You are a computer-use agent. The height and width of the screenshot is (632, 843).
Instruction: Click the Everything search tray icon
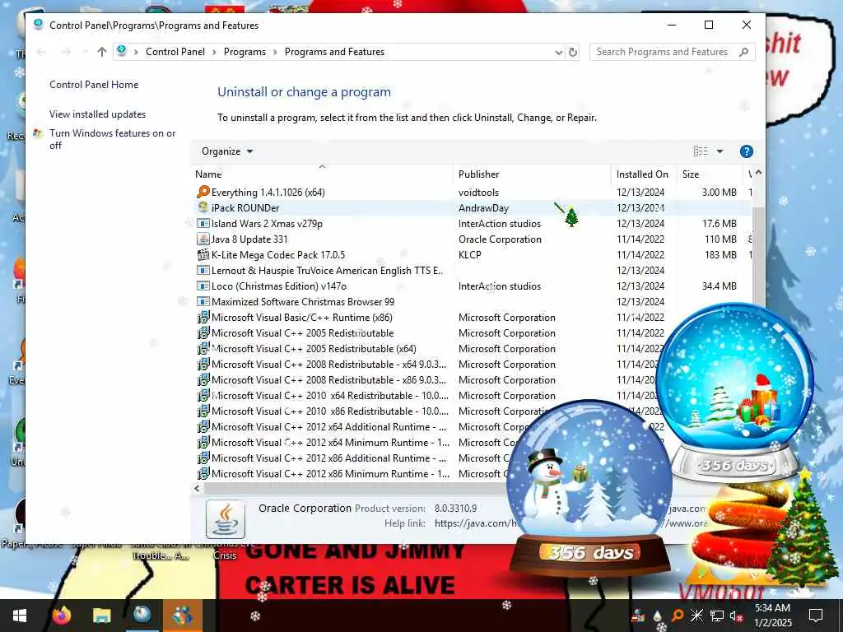pos(678,616)
